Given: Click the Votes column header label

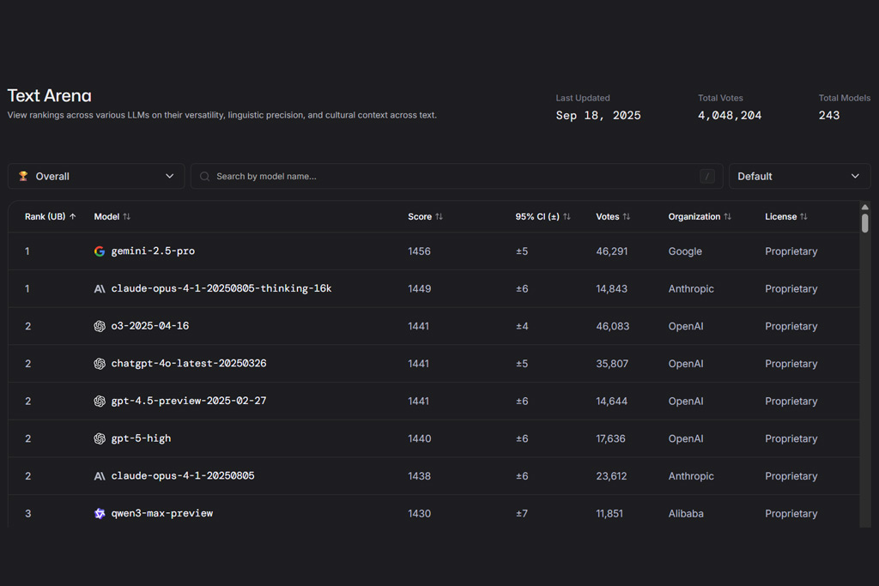Looking at the screenshot, I should pyautogui.click(x=608, y=217).
